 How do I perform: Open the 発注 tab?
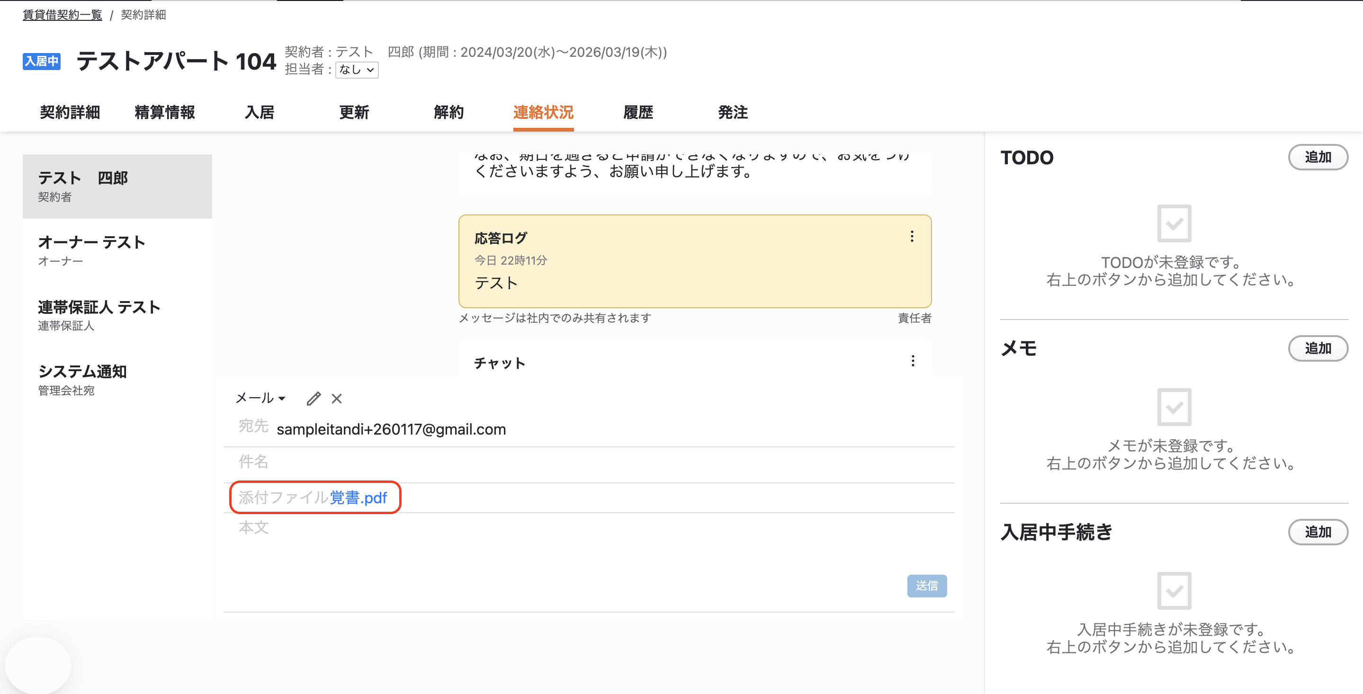click(x=733, y=112)
